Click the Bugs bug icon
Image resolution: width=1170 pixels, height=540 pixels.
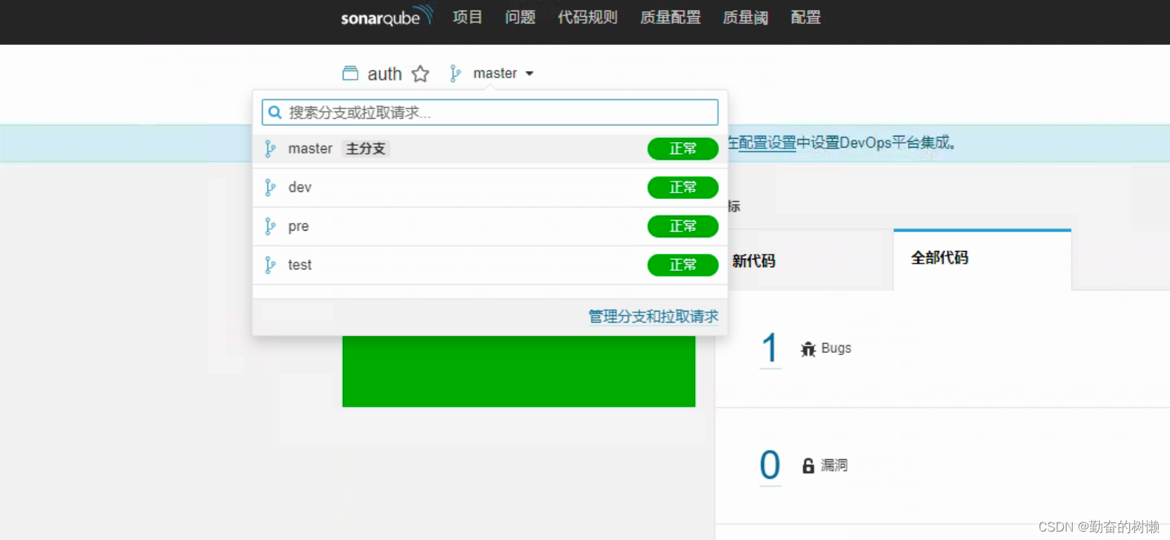(x=808, y=349)
